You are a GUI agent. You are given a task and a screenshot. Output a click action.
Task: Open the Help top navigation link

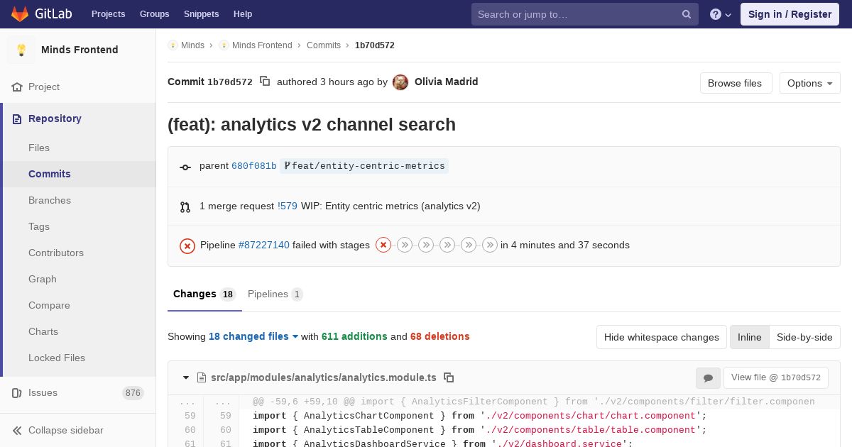[243, 14]
